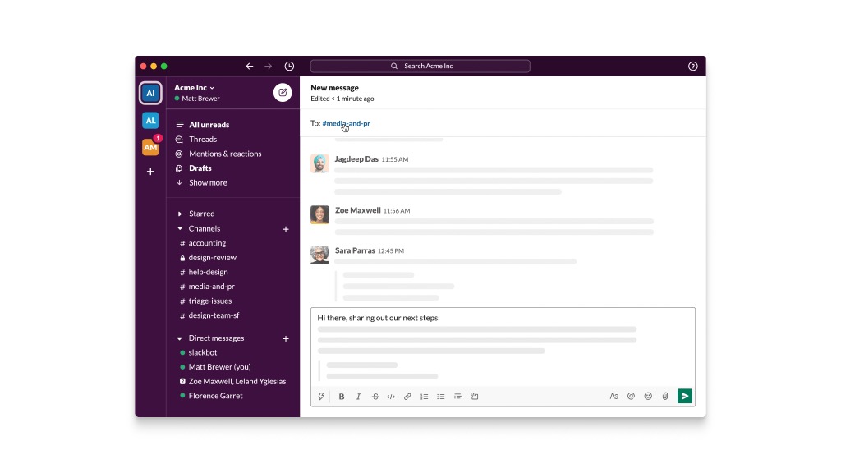Start an ordered numbered list

pyautogui.click(x=425, y=397)
